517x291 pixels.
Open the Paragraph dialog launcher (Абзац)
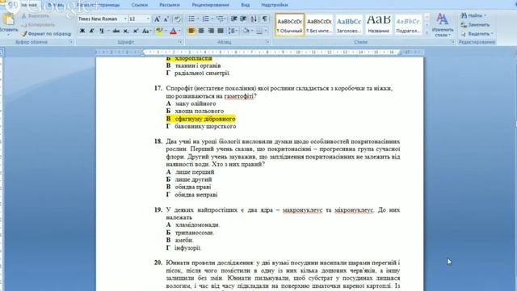267,42
